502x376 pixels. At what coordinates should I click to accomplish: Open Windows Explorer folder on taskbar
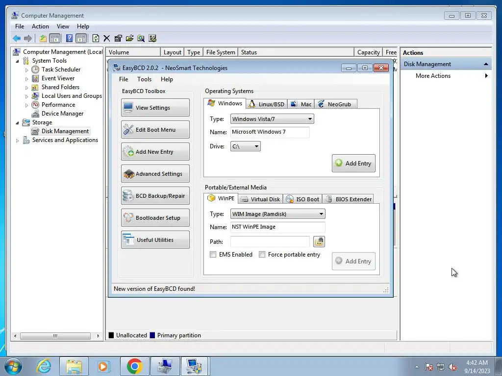[x=74, y=366]
